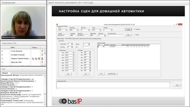Click the Module Addr spinner
The image size is (190, 107).
click(72, 44)
